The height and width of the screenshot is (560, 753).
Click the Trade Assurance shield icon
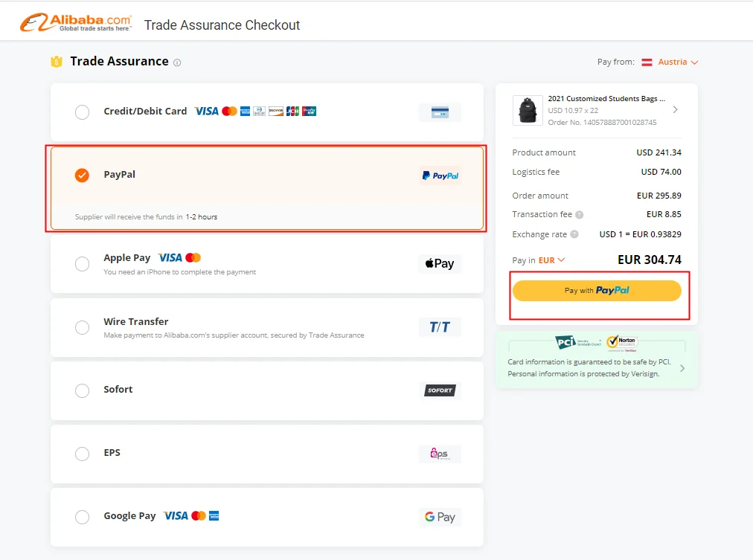point(57,62)
